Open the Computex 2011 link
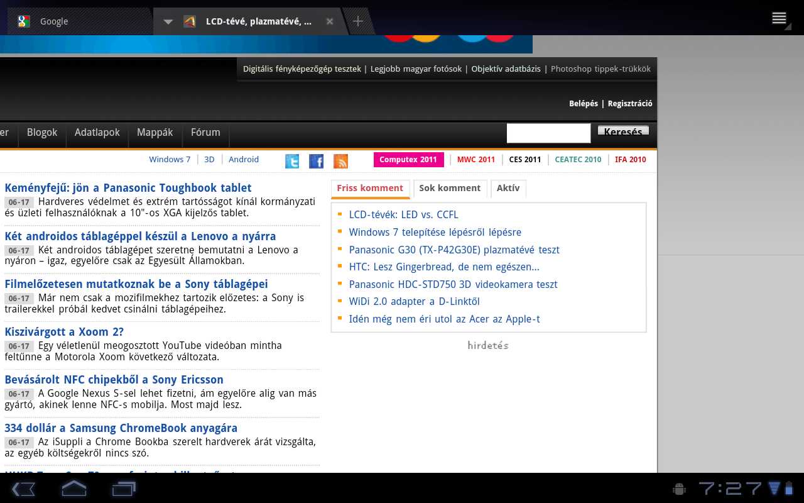The height and width of the screenshot is (503, 804). [x=408, y=160]
